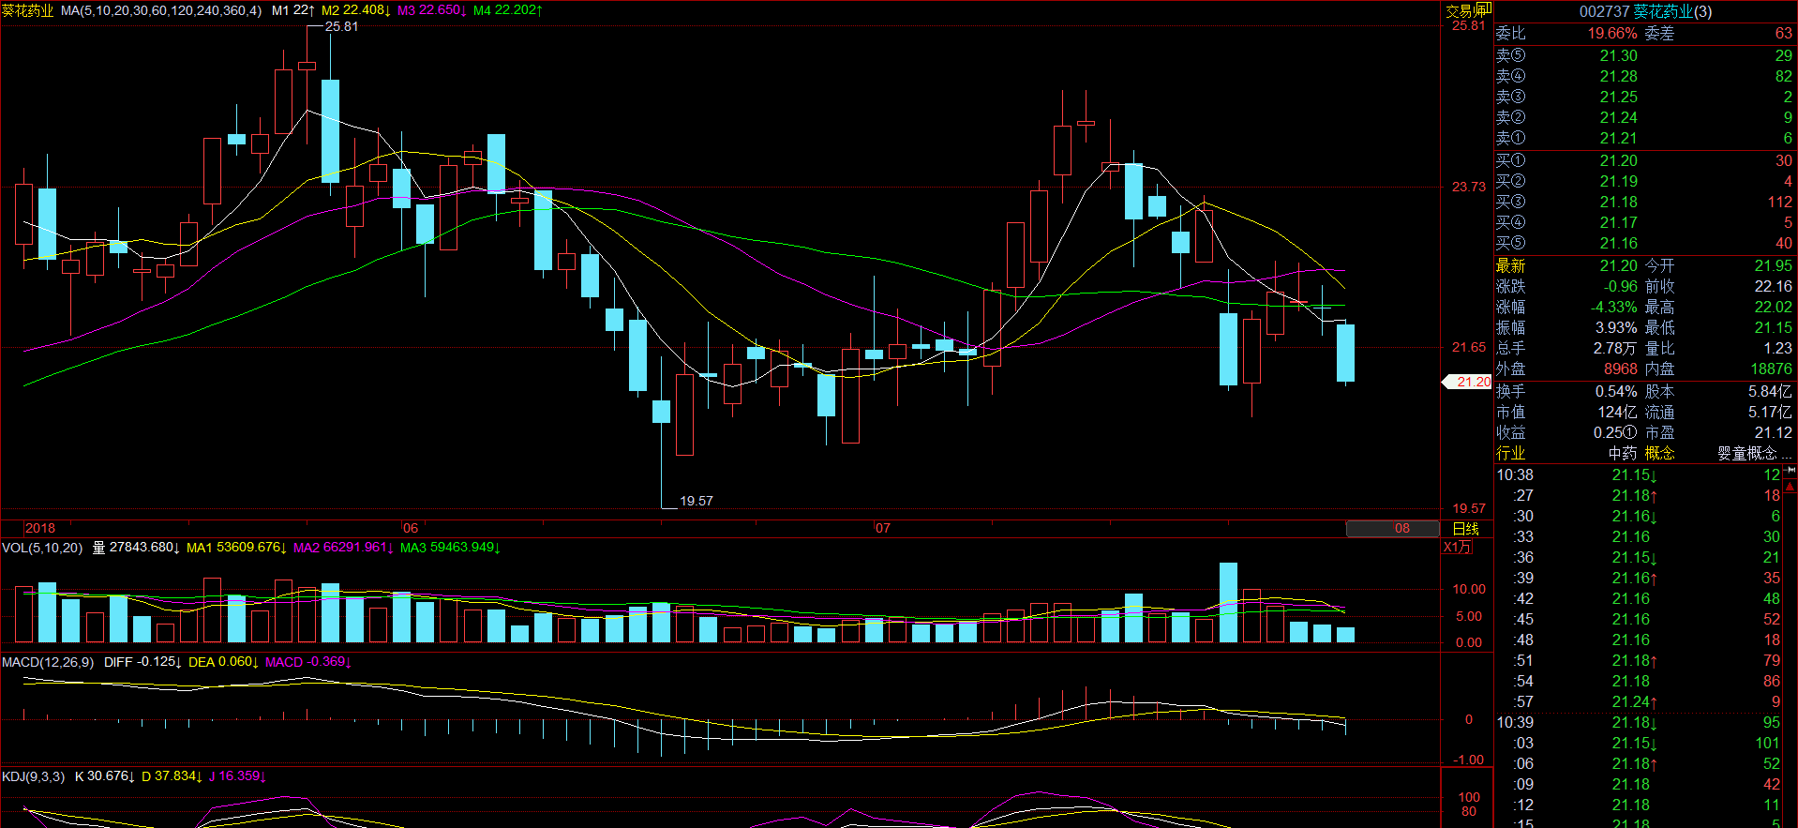
Task: Click the 06 month marker on timeline
Action: [411, 529]
